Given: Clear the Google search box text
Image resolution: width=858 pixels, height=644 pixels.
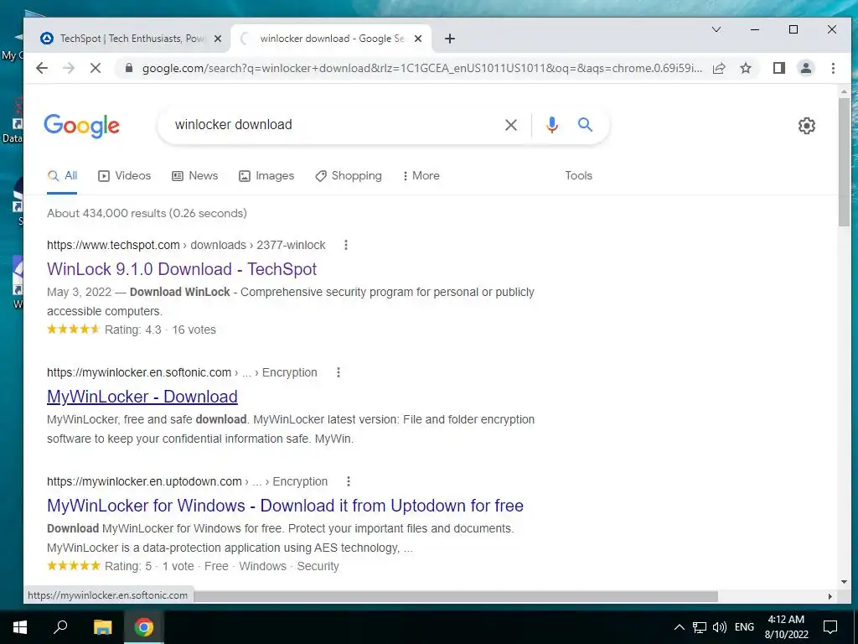Looking at the screenshot, I should click(510, 125).
